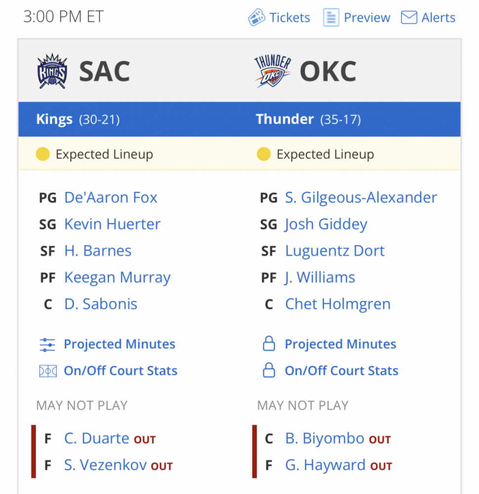The width and height of the screenshot is (479, 494).
Task: Open the Tickets link
Action: tap(290, 18)
